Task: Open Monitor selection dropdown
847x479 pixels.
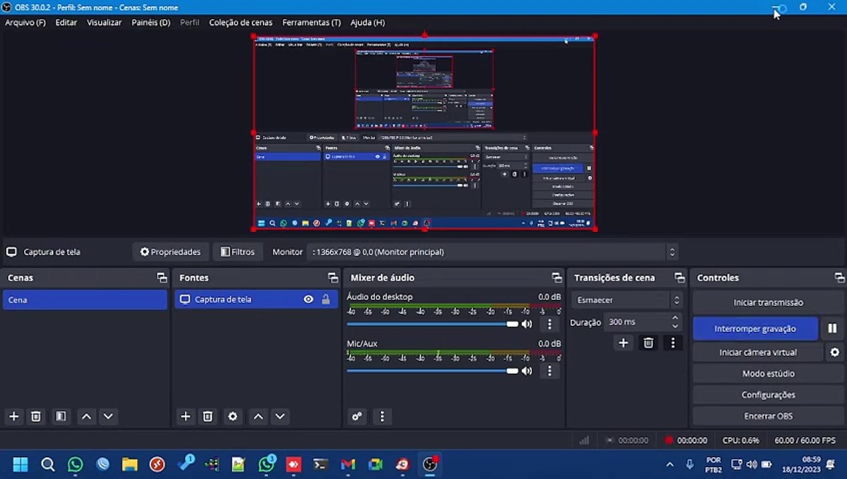Action: [493, 252]
